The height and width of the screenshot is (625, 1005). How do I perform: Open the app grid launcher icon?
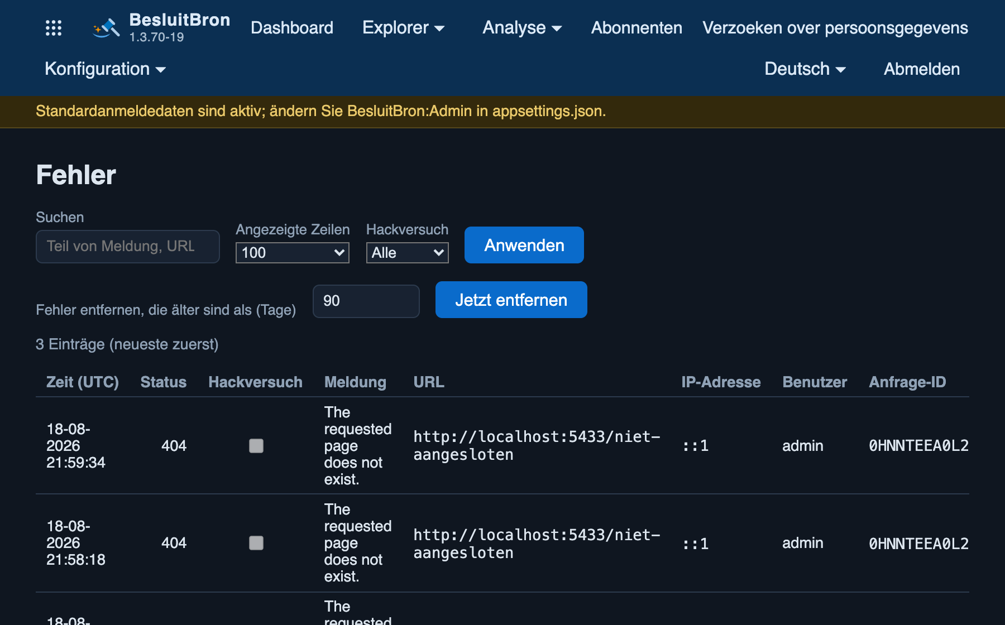click(54, 28)
